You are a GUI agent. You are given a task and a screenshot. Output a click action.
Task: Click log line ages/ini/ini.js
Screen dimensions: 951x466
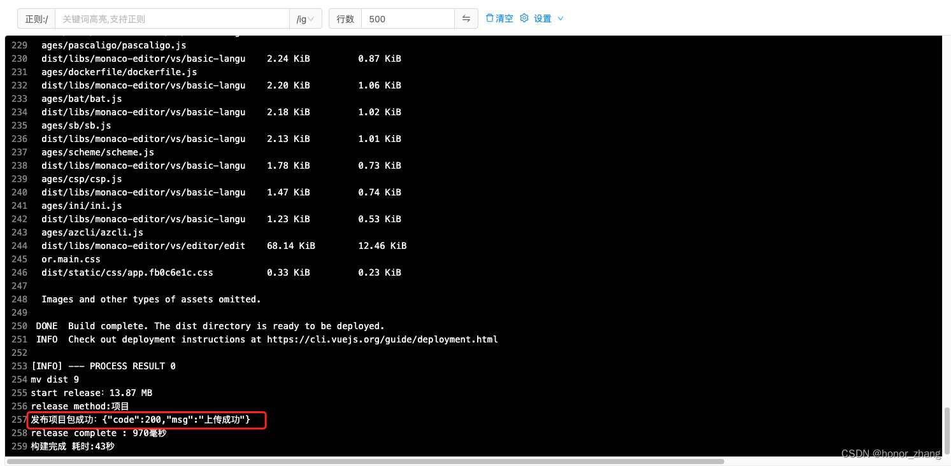82,206
